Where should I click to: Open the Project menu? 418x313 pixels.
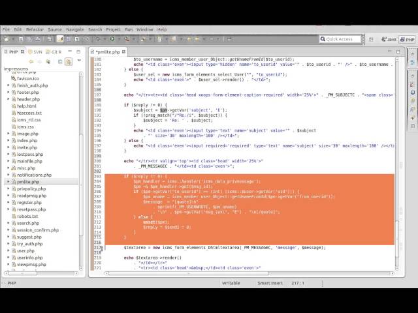pyautogui.click(x=113, y=29)
